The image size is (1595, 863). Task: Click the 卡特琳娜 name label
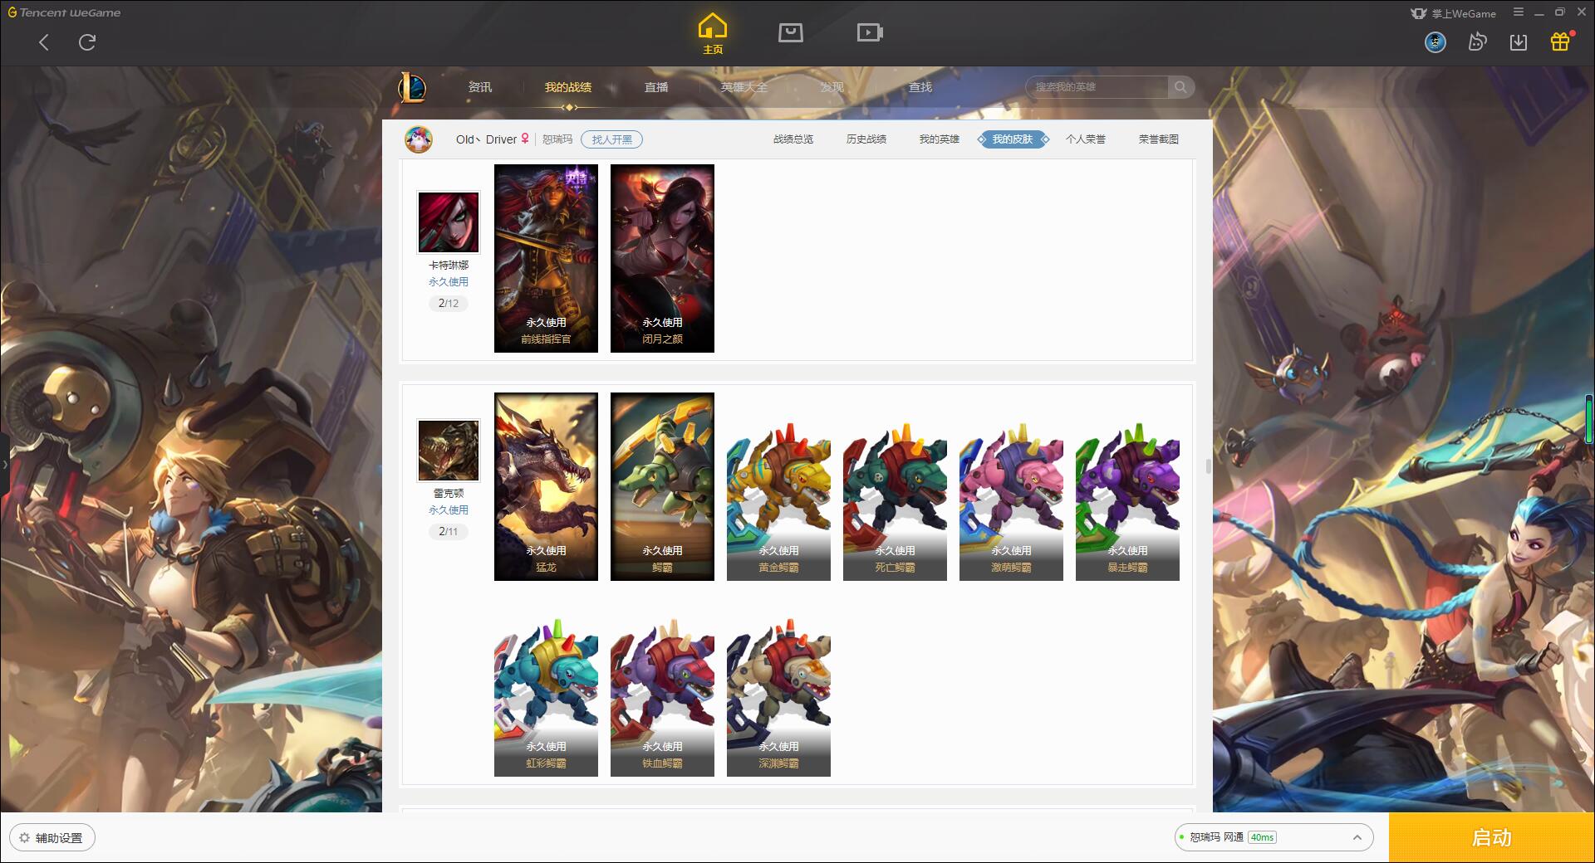[449, 266]
